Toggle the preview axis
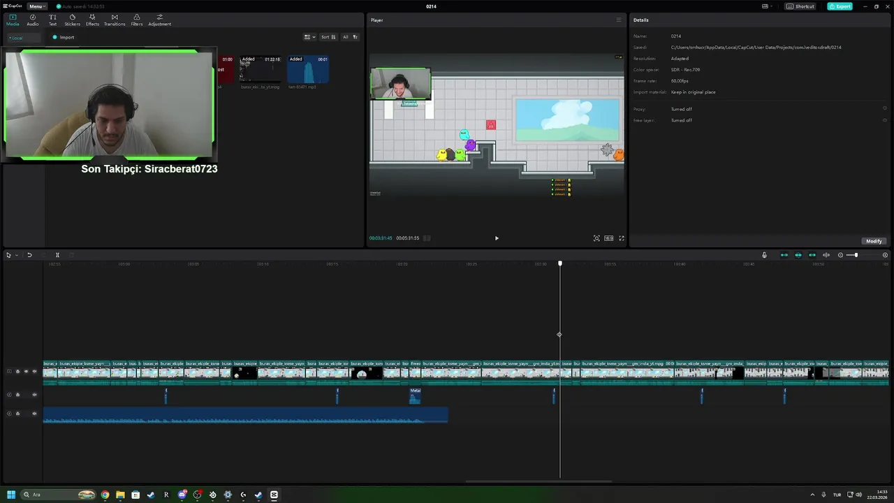The width and height of the screenshot is (894, 503). (826, 255)
